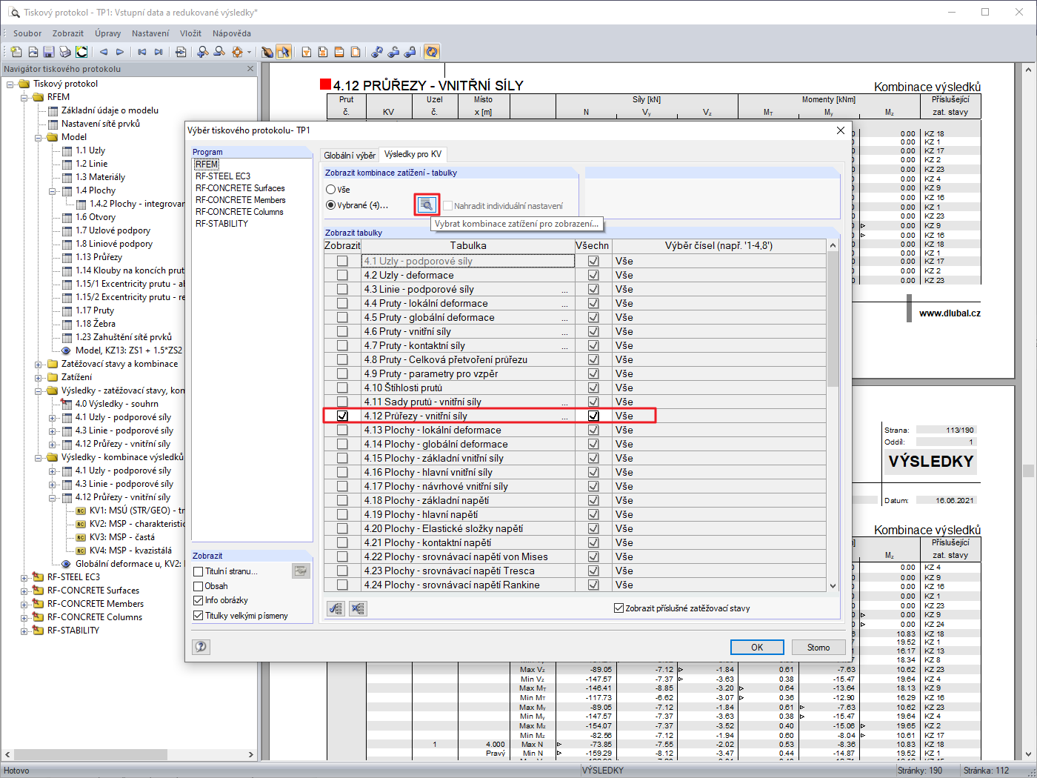Uncheck Zobrazit box for 4.12 Průřezy - vnitřní síly
The height and width of the screenshot is (778, 1037).
(342, 416)
